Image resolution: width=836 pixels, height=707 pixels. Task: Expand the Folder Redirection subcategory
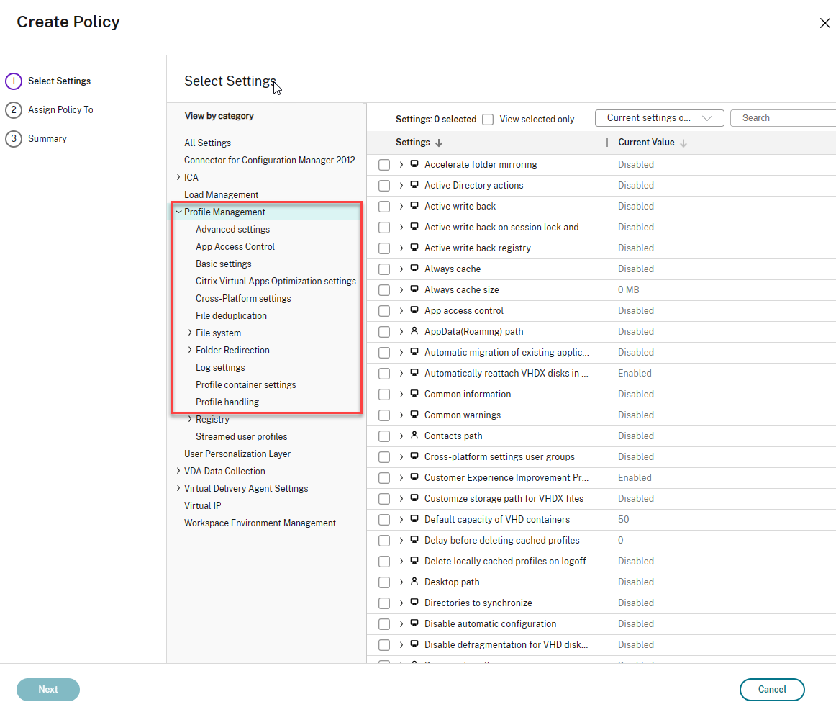(x=190, y=350)
